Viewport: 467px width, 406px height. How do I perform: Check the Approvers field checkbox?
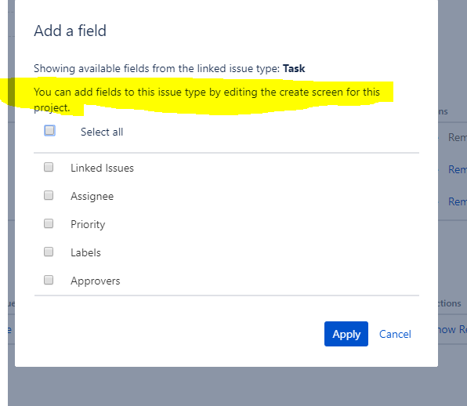(49, 280)
